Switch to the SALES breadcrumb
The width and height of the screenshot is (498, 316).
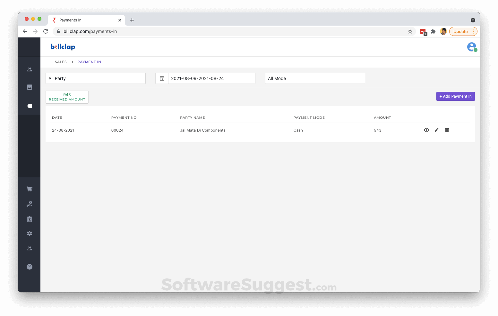61,62
